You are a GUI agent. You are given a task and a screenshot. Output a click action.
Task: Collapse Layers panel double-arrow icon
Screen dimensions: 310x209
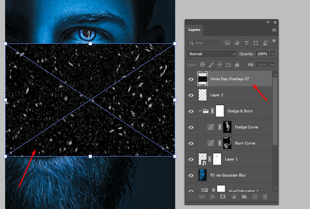268,22
